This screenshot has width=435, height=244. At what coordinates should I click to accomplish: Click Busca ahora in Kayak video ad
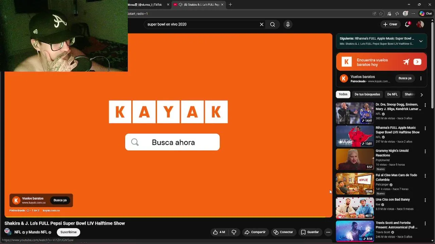click(172, 142)
